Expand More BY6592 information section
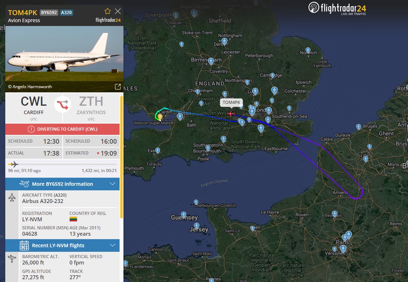 coord(63,184)
